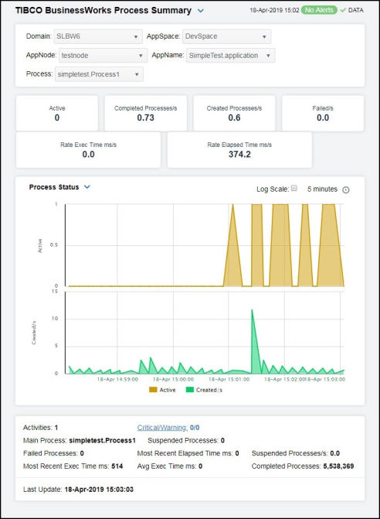Open the AppSpace dropdown showing DevSpace
This screenshot has height=519, width=380.
[226, 36]
